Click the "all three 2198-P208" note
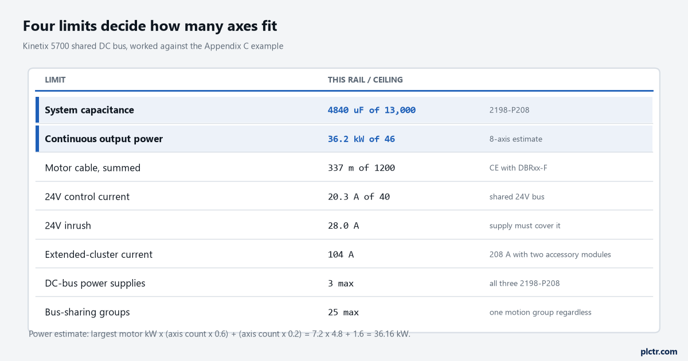Image resolution: width=688 pixels, height=361 pixels. click(525, 283)
